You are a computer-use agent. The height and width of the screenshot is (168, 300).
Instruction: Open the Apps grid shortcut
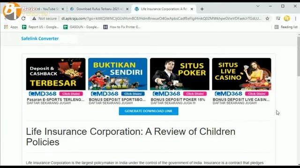(x=11, y=27)
